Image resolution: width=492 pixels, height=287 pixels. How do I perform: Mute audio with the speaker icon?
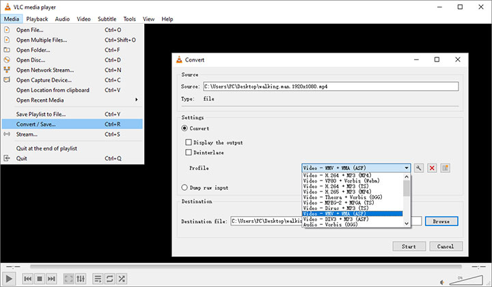click(442, 282)
